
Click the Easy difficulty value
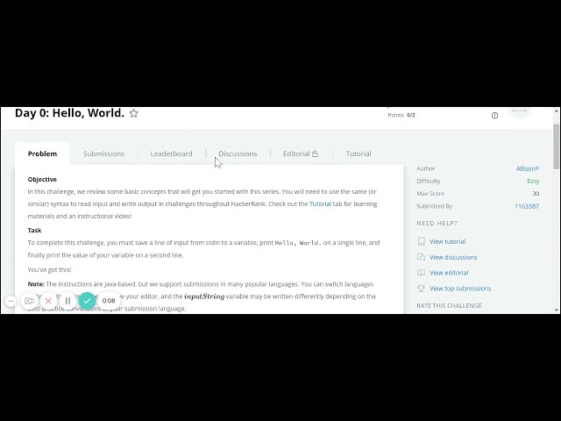(533, 182)
